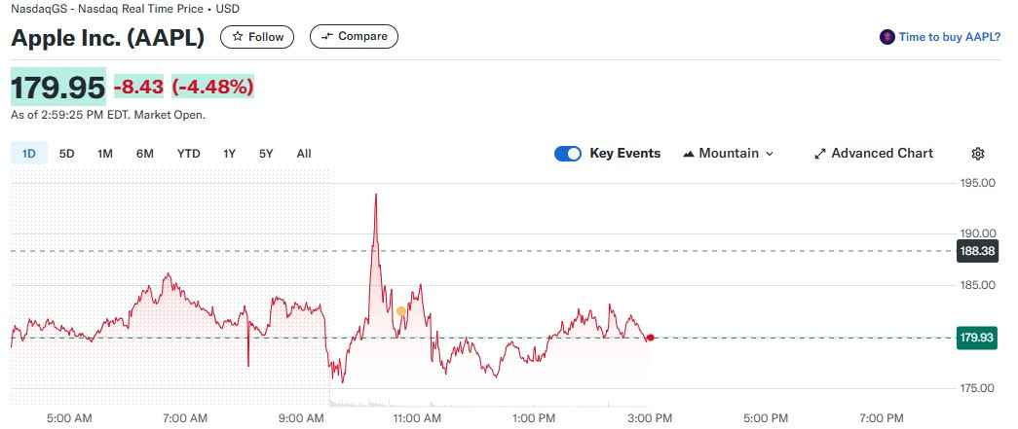
Task: Click the Apple Inc. (AAPL) title
Action: (108, 38)
